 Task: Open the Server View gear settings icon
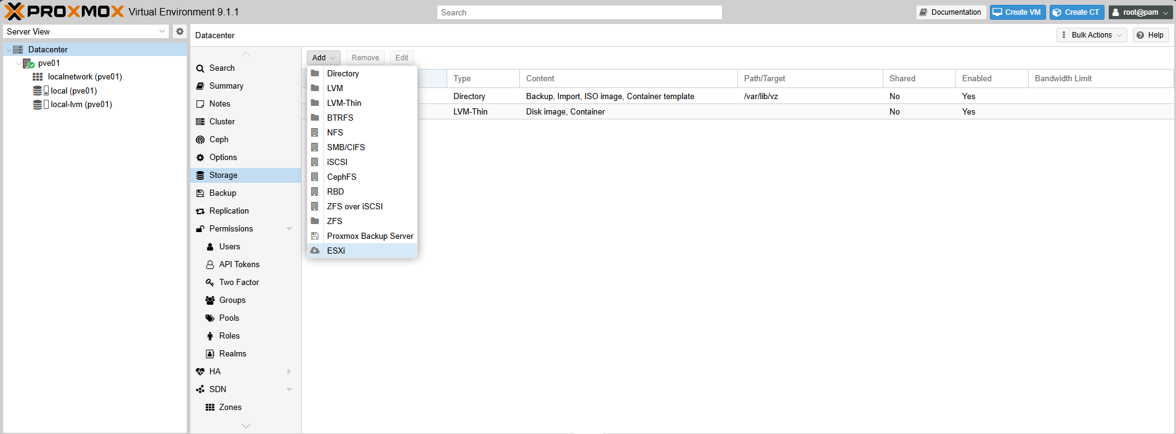pos(179,31)
